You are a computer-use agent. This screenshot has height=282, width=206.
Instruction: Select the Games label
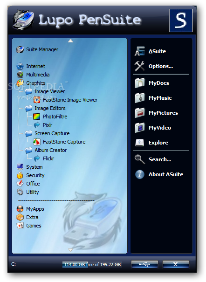pyautogui.click(x=34, y=226)
